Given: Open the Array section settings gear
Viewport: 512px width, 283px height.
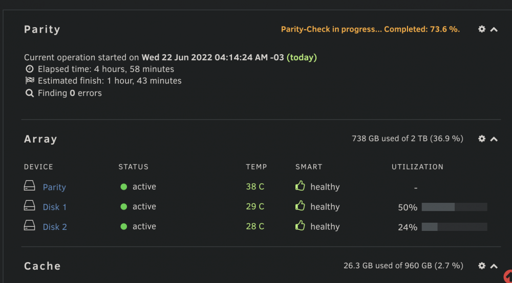Looking at the screenshot, I should (482, 139).
